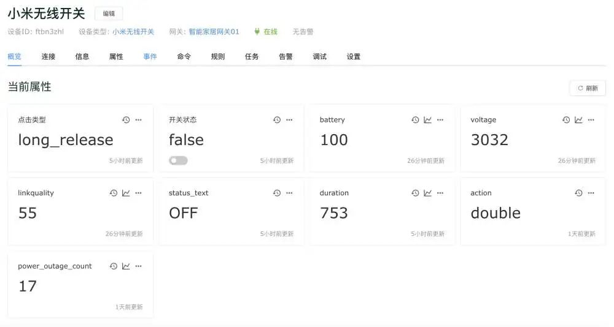Open the 调试 tab

[x=319, y=56]
